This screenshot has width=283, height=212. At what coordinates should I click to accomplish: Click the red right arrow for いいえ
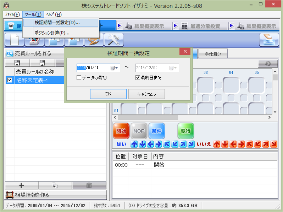[241, 144]
